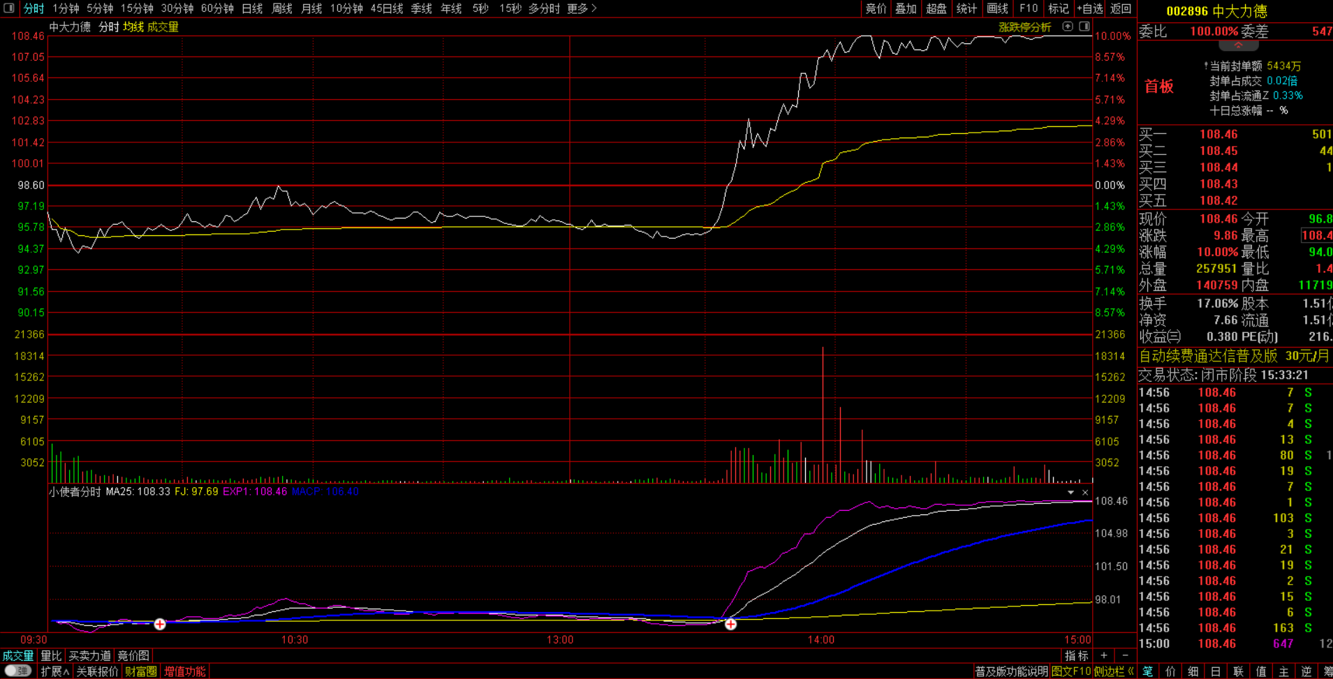Click the 返回 back button
Screen dimensions: 1333x679
pos(1121,8)
